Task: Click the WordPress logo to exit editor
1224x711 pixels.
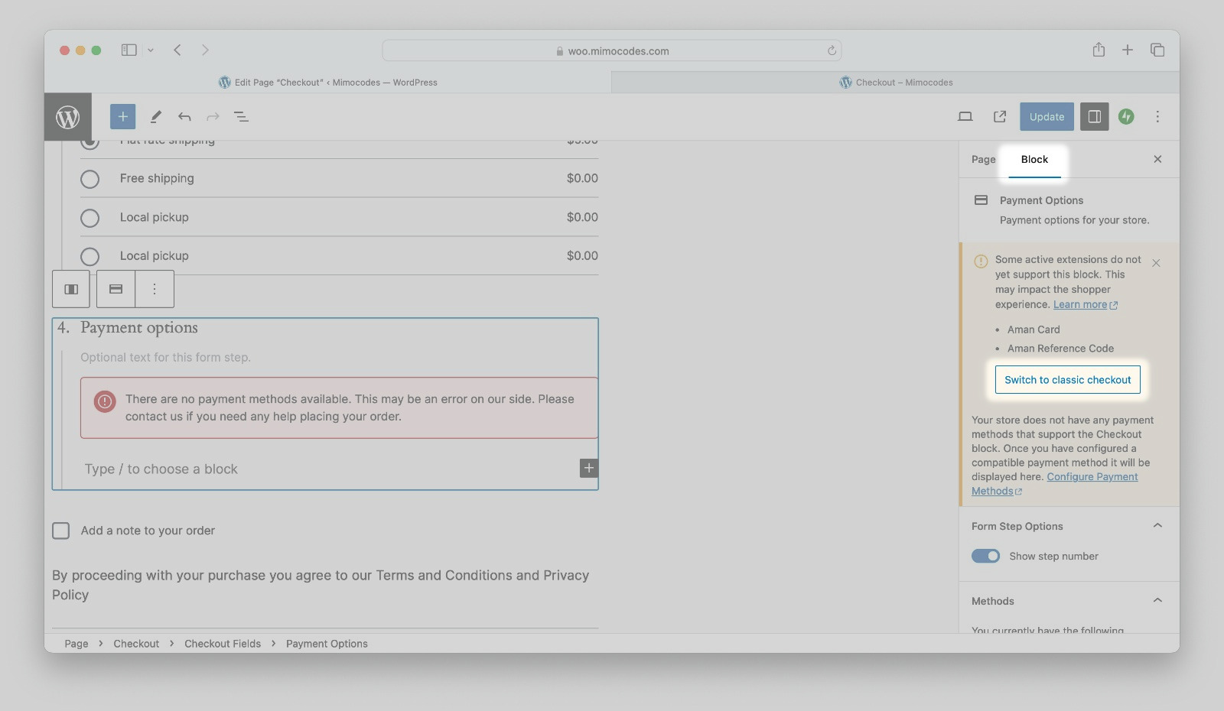Action: pyautogui.click(x=68, y=117)
